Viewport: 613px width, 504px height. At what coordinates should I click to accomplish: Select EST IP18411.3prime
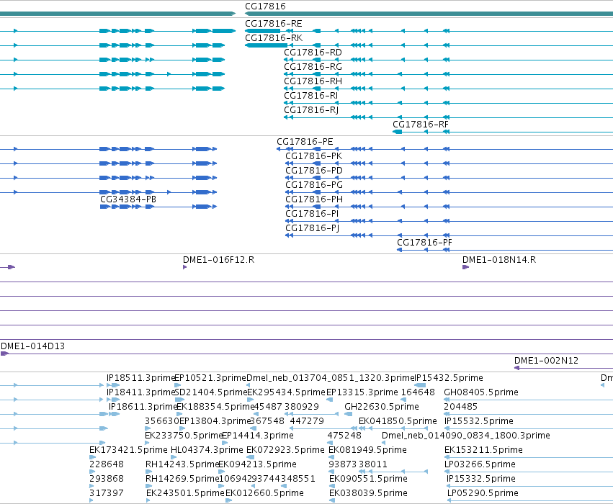[140, 392]
